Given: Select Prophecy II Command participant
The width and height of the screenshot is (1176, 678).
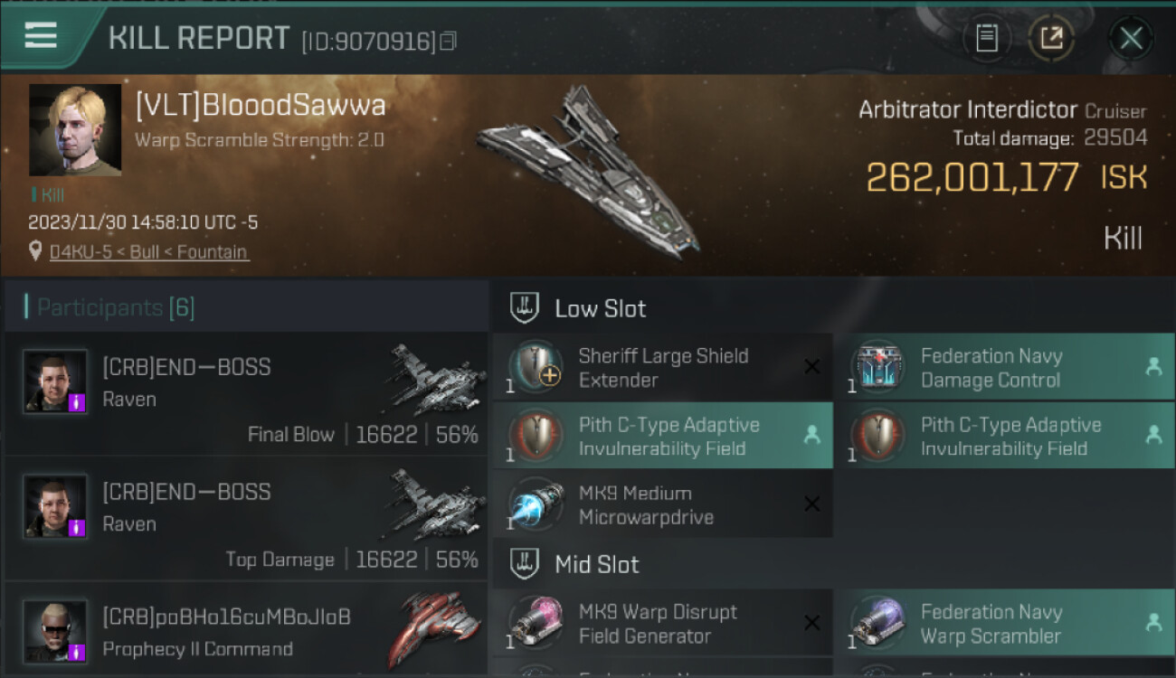Looking at the screenshot, I should tap(246, 629).
